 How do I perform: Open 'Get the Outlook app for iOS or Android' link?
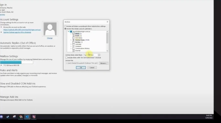17,32
